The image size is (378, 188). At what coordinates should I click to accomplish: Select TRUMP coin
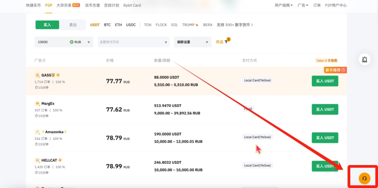tap(188, 25)
